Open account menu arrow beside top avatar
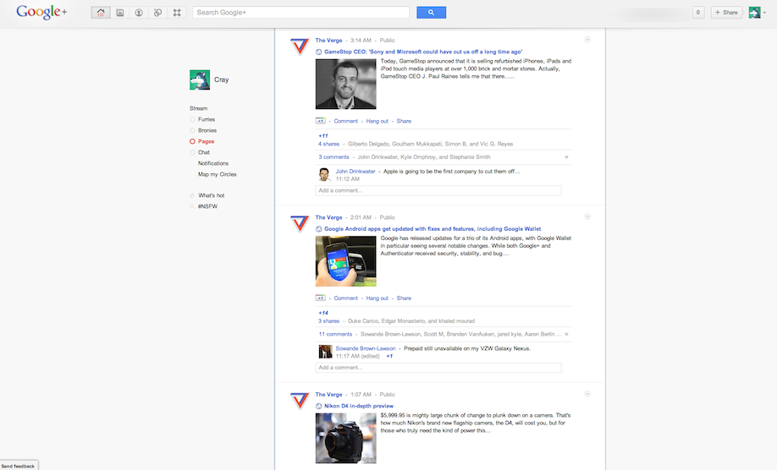This screenshot has width=777, height=470. pos(764,13)
